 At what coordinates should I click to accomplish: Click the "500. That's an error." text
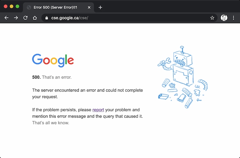(x=52, y=77)
